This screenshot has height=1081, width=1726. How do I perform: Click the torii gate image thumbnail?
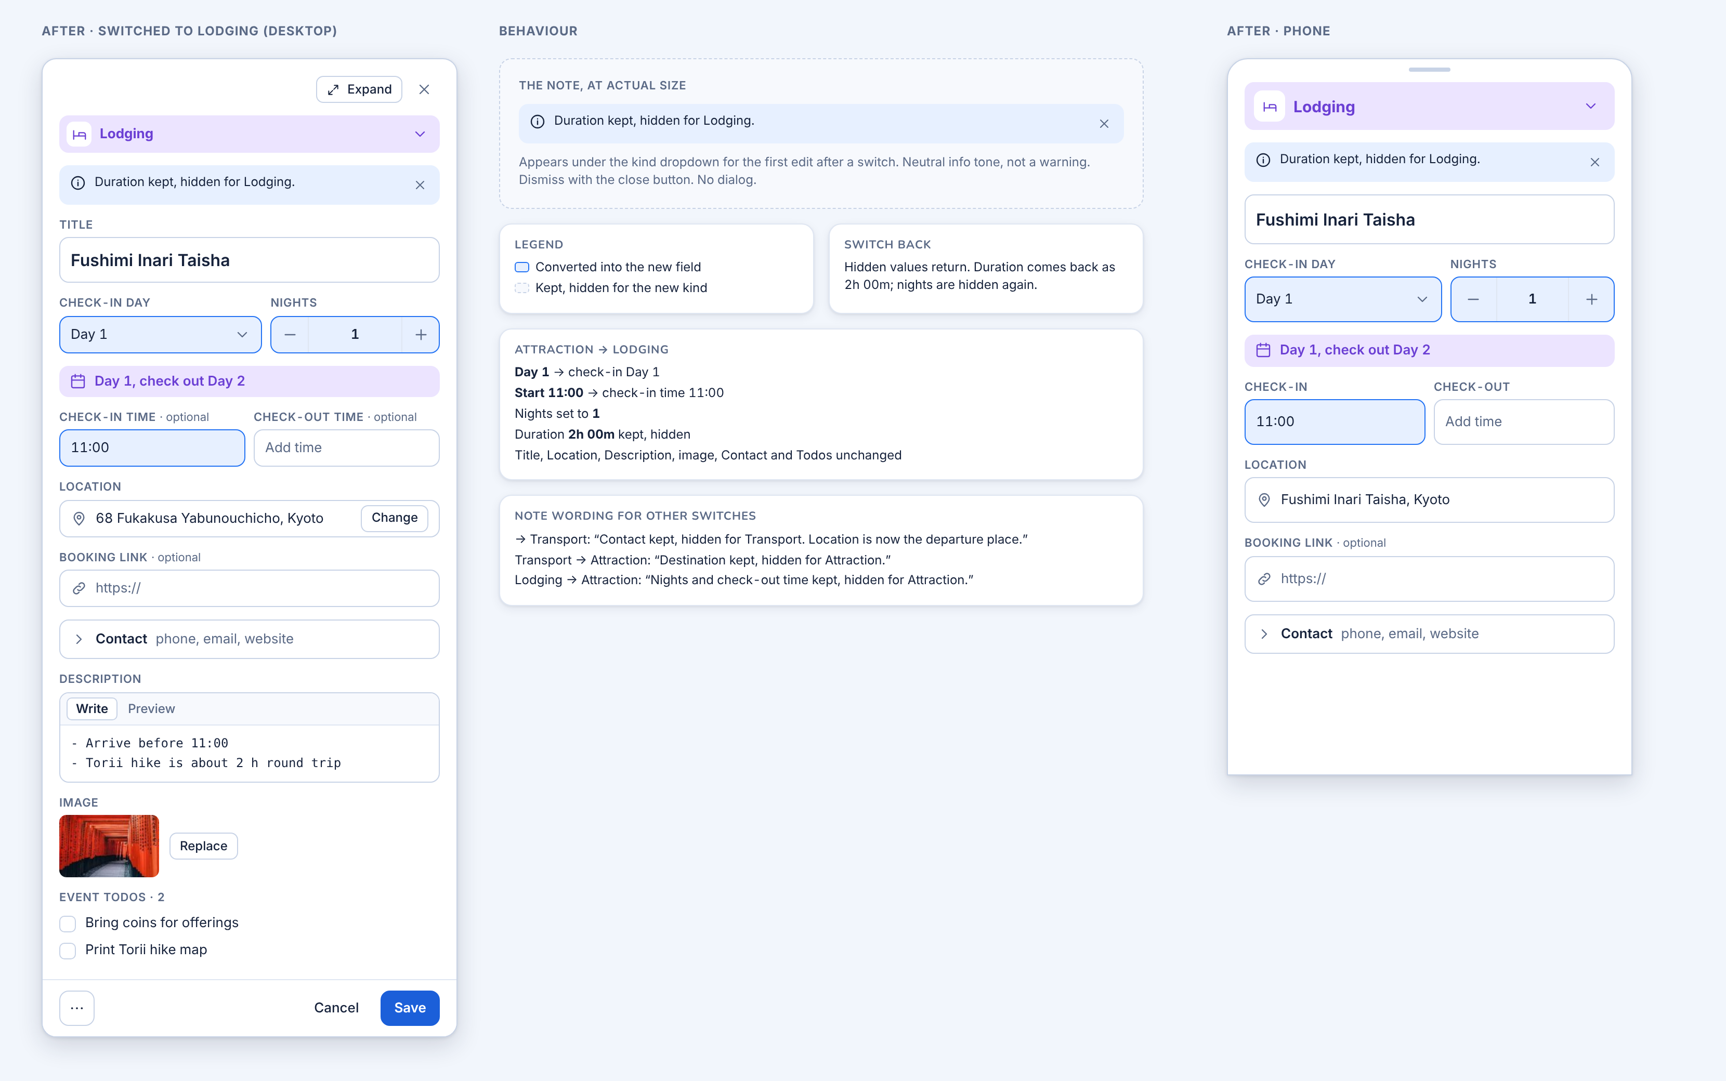[109, 846]
